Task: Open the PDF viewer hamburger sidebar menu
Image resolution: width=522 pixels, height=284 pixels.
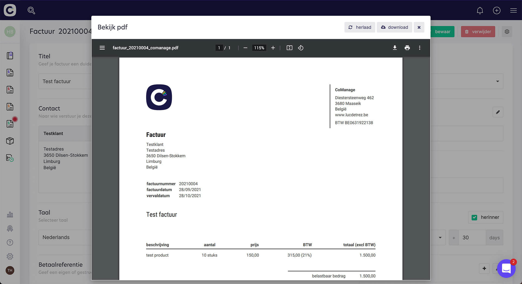Action: [x=102, y=48]
